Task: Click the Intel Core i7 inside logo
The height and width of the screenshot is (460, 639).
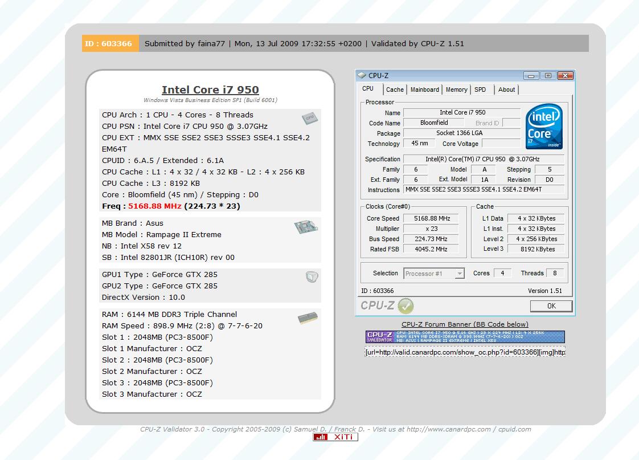Action: (544, 127)
